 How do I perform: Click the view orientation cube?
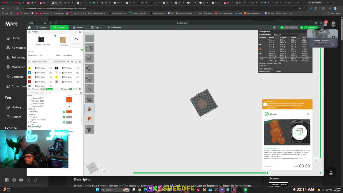(92, 168)
